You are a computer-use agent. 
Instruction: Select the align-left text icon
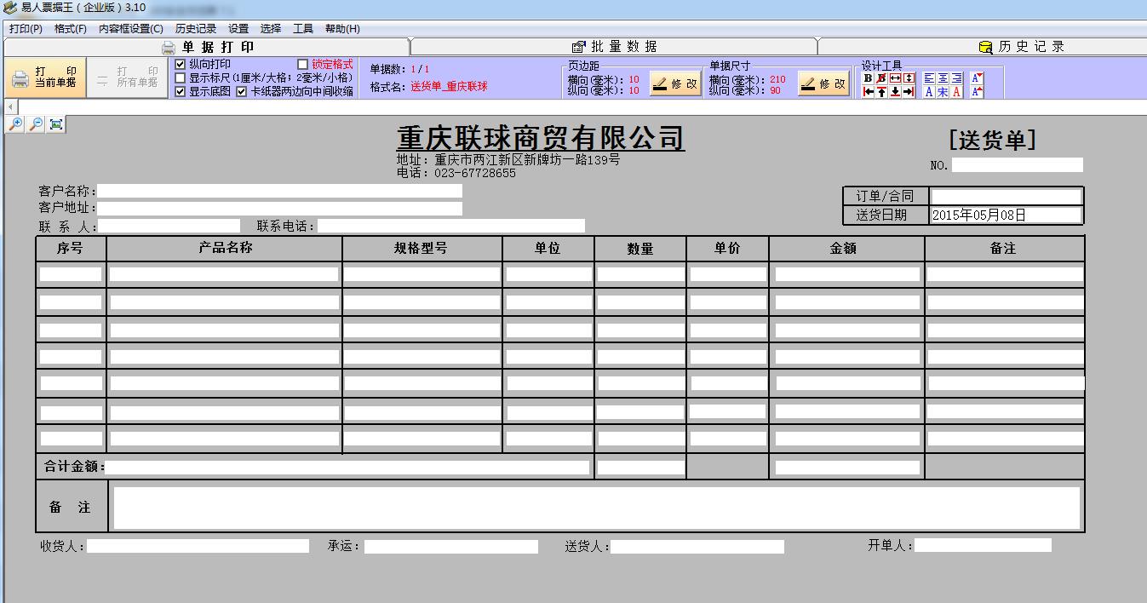[929, 78]
